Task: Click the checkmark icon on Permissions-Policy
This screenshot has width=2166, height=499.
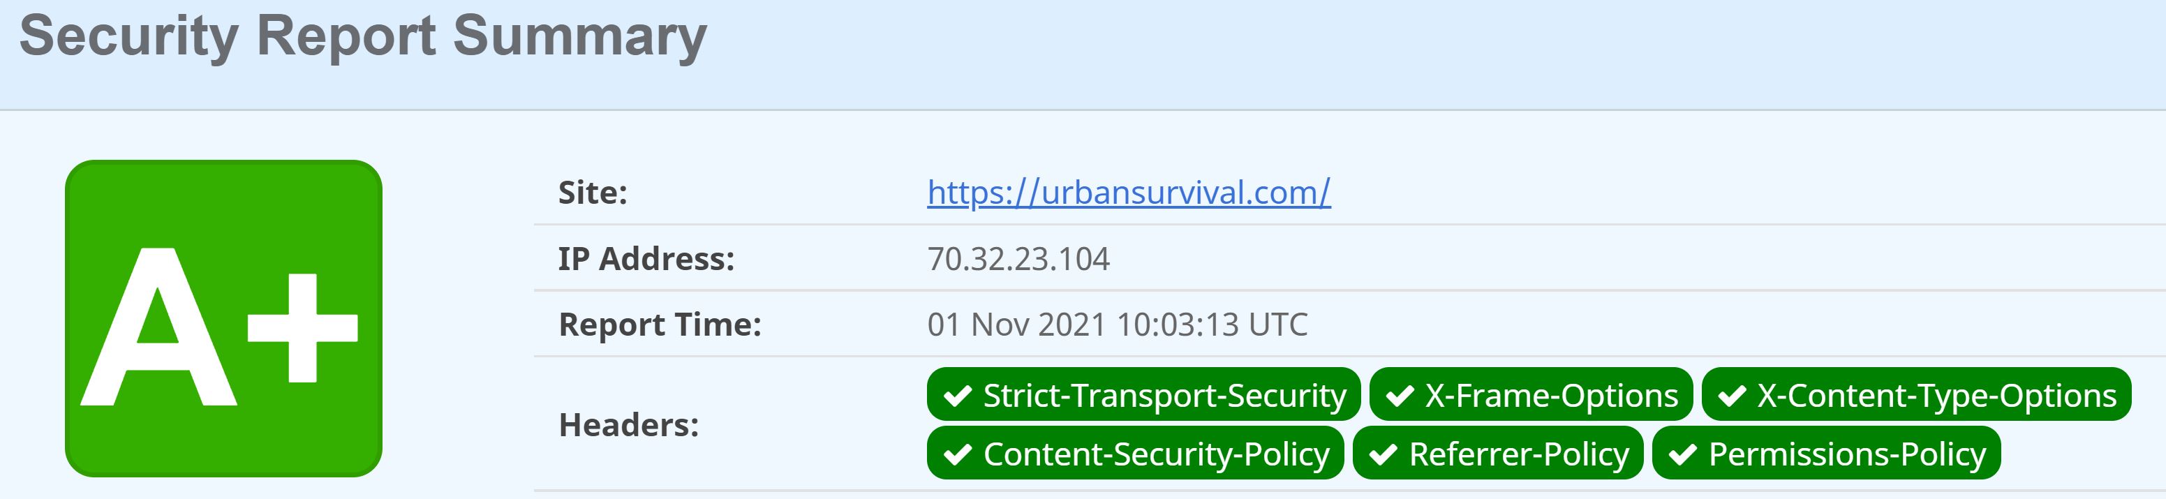Action: pyautogui.click(x=1682, y=454)
